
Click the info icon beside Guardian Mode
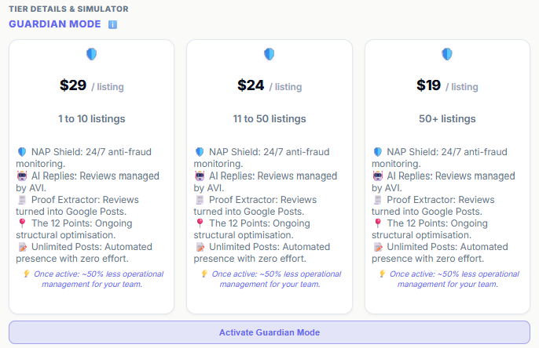pos(112,24)
